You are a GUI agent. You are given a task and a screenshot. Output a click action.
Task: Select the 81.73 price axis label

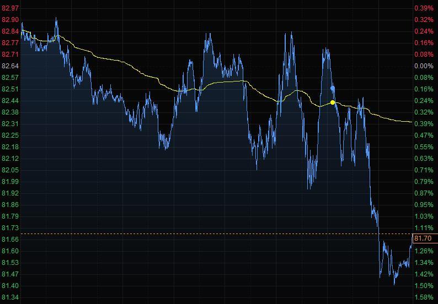coord(10,228)
